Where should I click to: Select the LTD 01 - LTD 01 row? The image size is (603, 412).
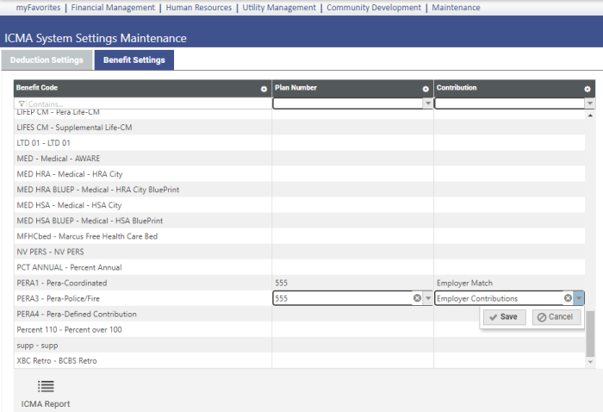(x=299, y=143)
